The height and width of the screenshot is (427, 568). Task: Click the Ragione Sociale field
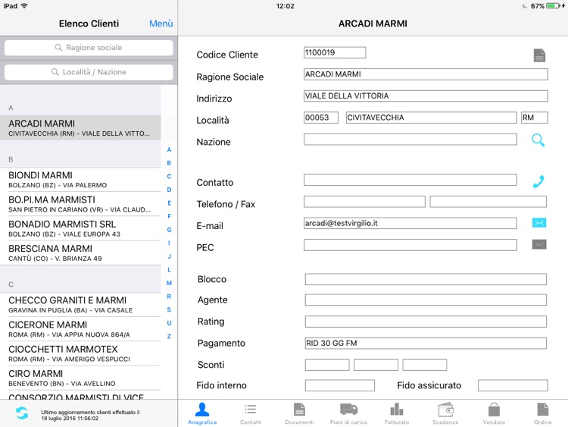tap(426, 74)
